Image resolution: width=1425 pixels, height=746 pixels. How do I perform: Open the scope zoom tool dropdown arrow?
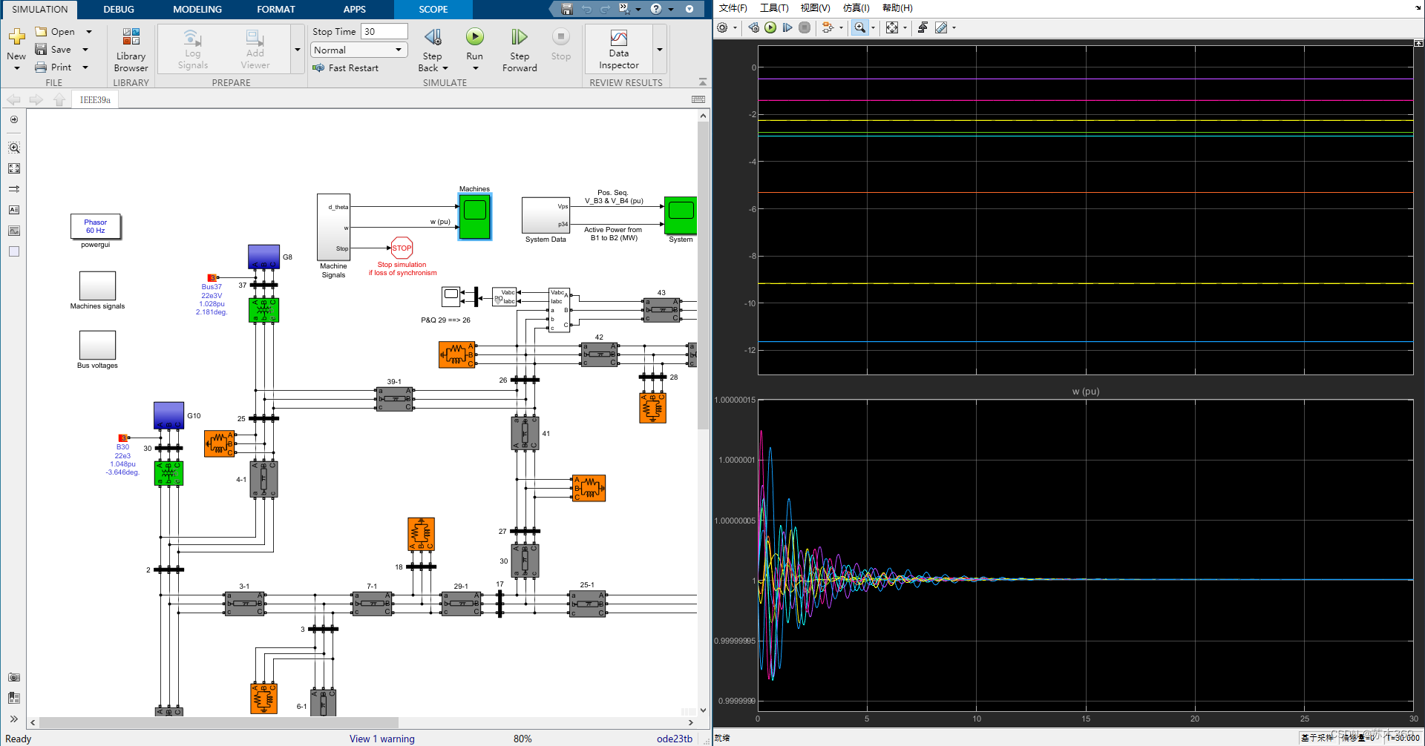pos(873,27)
